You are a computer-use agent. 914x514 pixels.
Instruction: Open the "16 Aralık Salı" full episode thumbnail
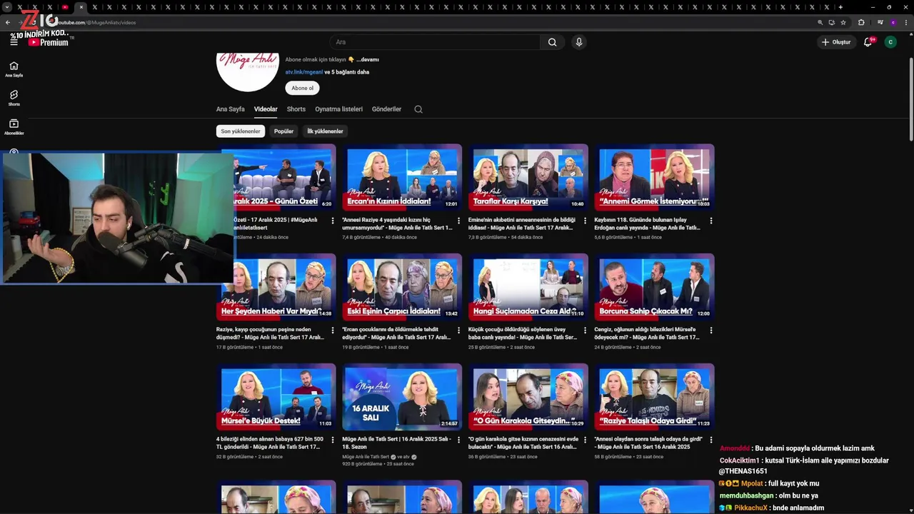coord(402,396)
